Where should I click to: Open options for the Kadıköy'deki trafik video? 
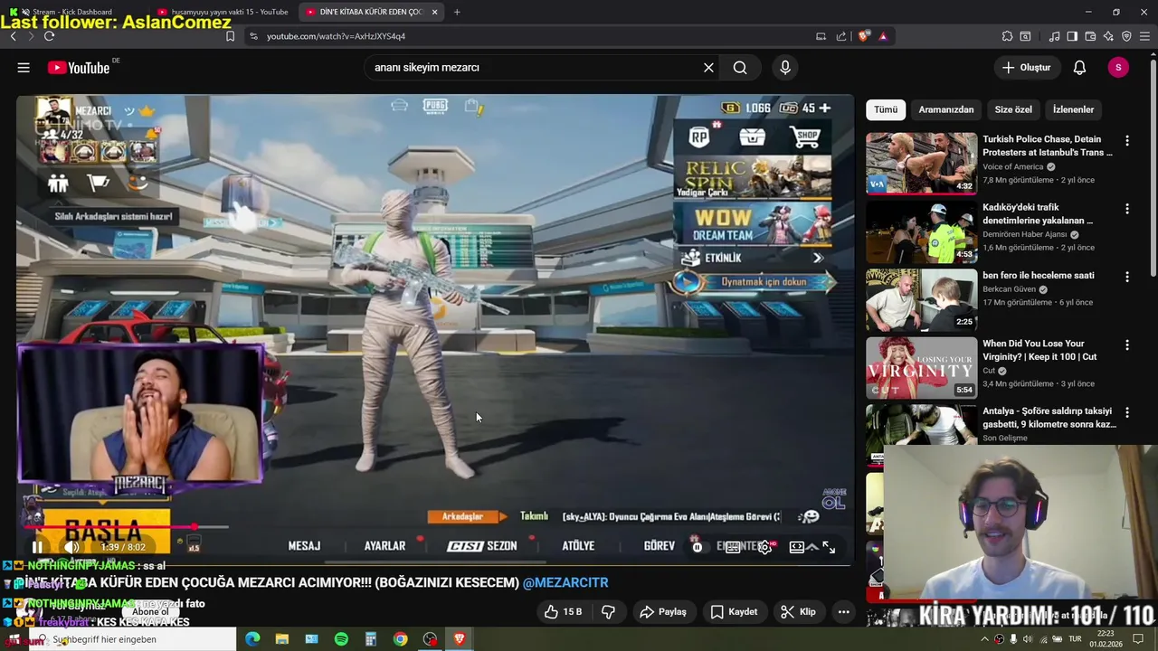[x=1127, y=209]
